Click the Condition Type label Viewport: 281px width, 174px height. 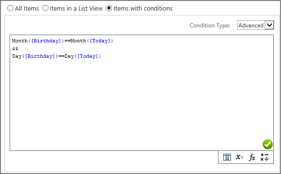tap(210, 25)
